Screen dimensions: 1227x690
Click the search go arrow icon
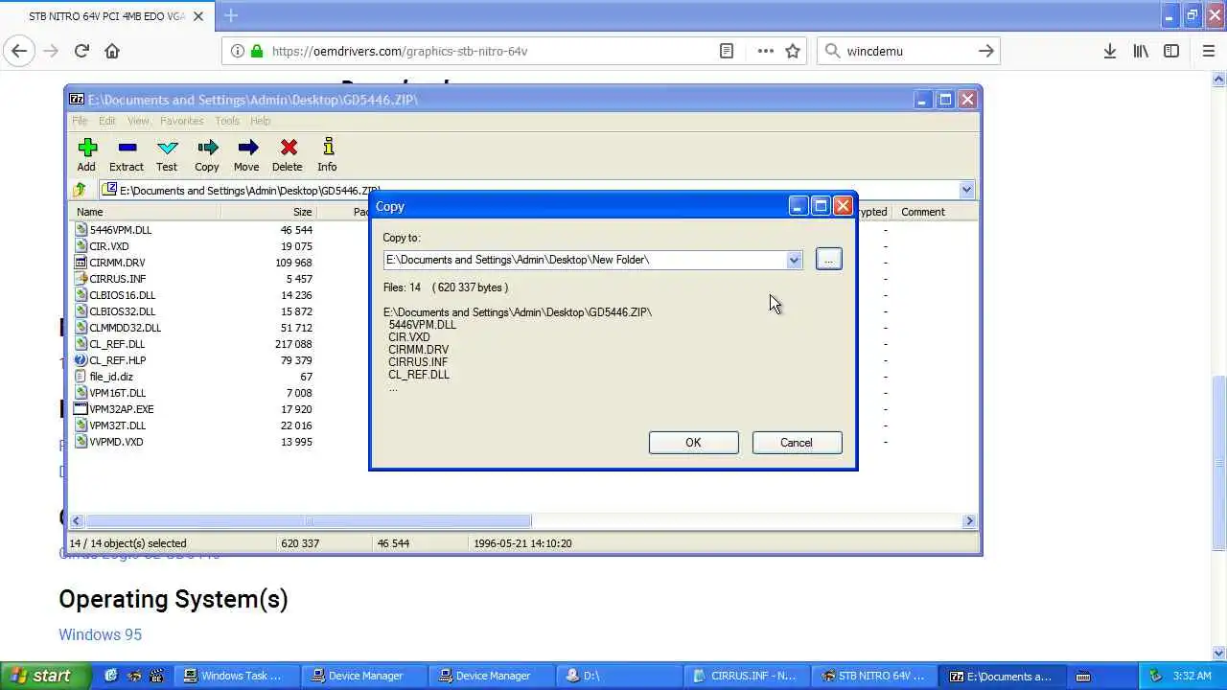click(985, 51)
